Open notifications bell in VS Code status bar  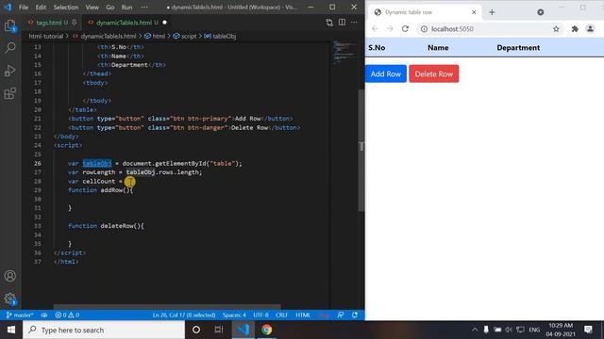(355, 315)
